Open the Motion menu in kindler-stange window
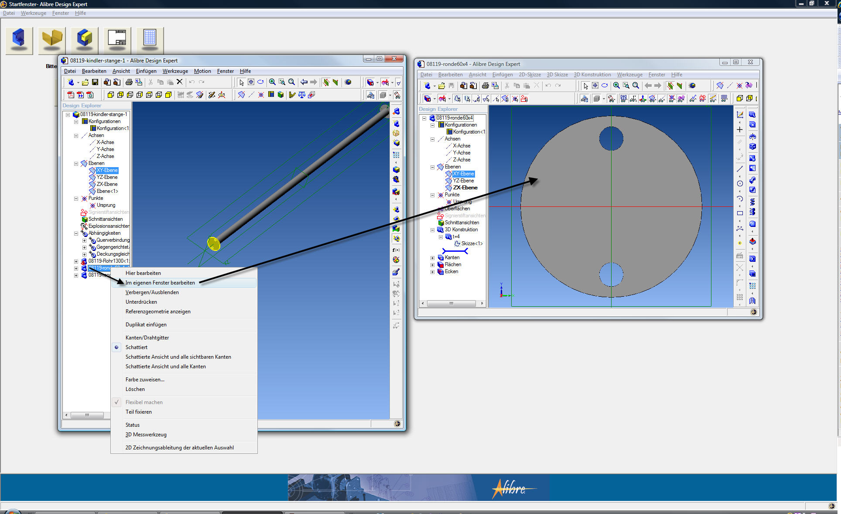The height and width of the screenshot is (514, 841). click(202, 71)
